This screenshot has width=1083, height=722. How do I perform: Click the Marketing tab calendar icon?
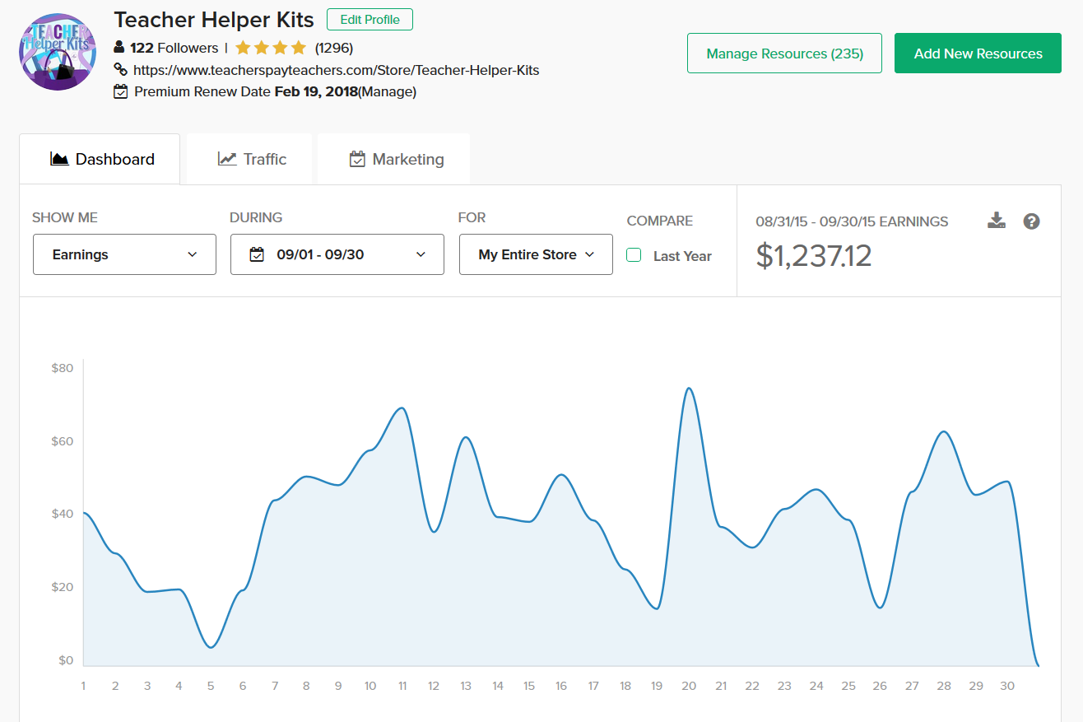click(x=357, y=159)
